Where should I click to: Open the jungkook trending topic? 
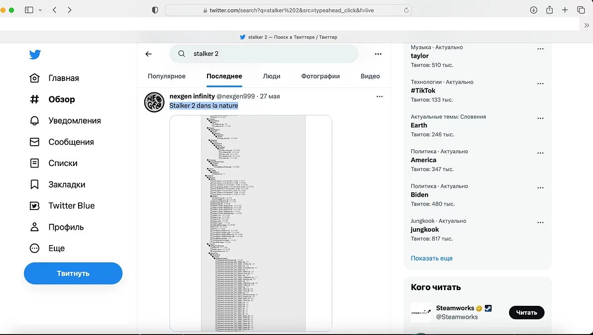point(424,229)
